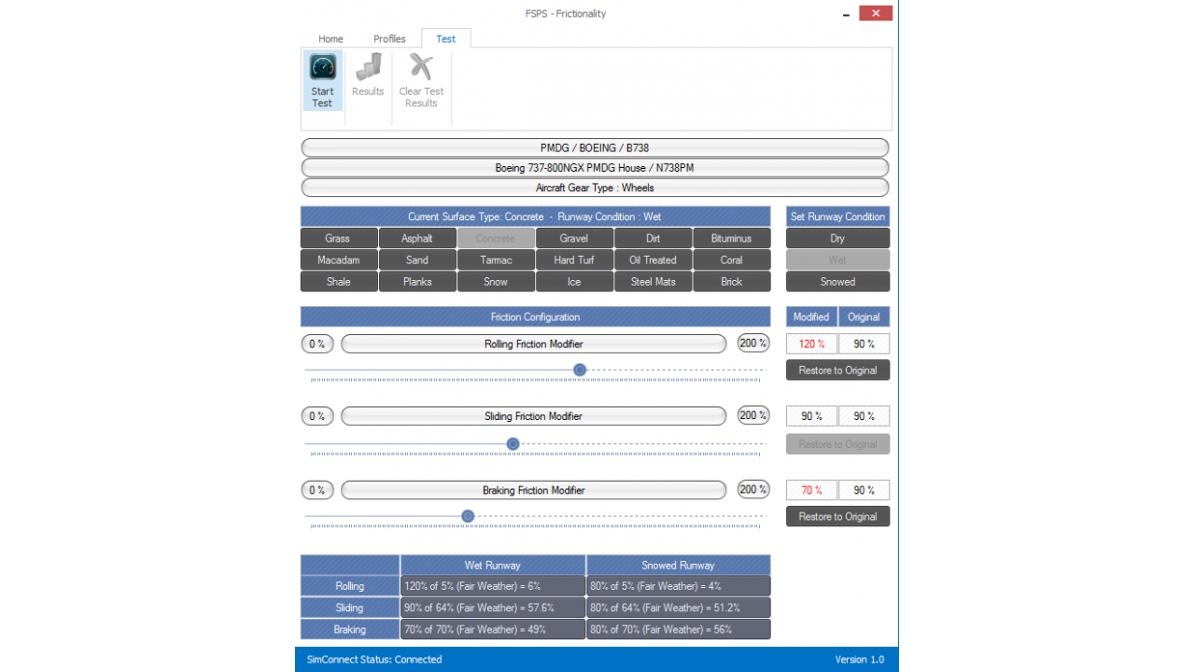Click the Sliding Friction Modifier slider handle
Screen dimensions: 1195x672
click(513, 443)
